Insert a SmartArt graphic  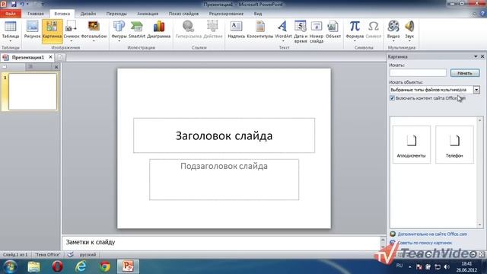pyautogui.click(x=137, y=30)
